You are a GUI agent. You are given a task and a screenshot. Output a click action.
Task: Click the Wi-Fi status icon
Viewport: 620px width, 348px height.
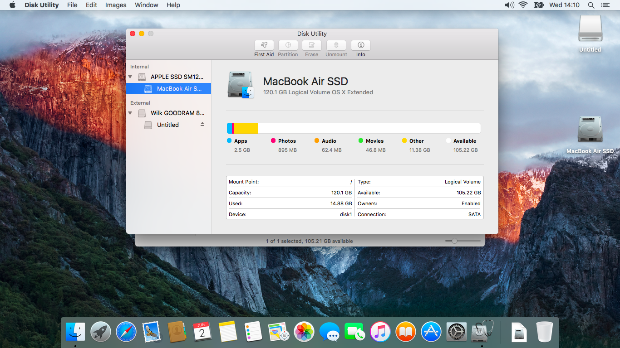click(523, 5)
